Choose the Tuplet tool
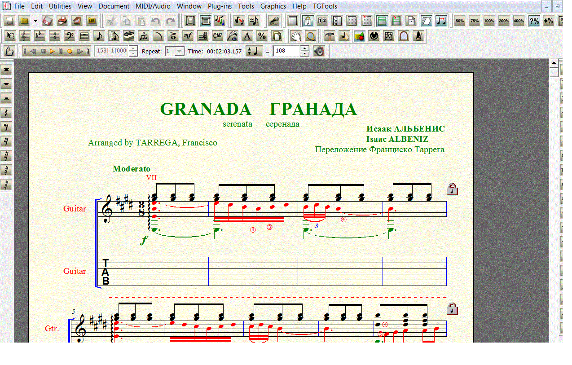572x365 pixels. tap(143, 36)
